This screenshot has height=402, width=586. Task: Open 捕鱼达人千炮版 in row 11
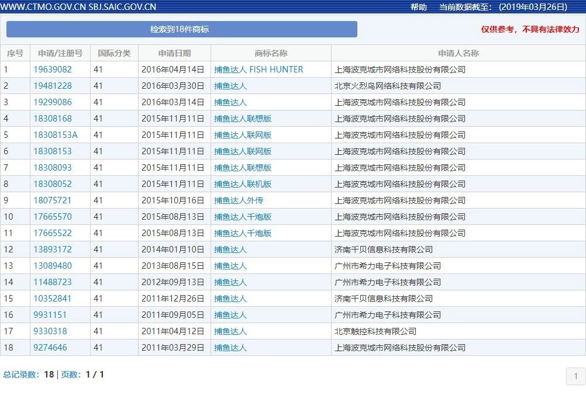pos(243,233)
